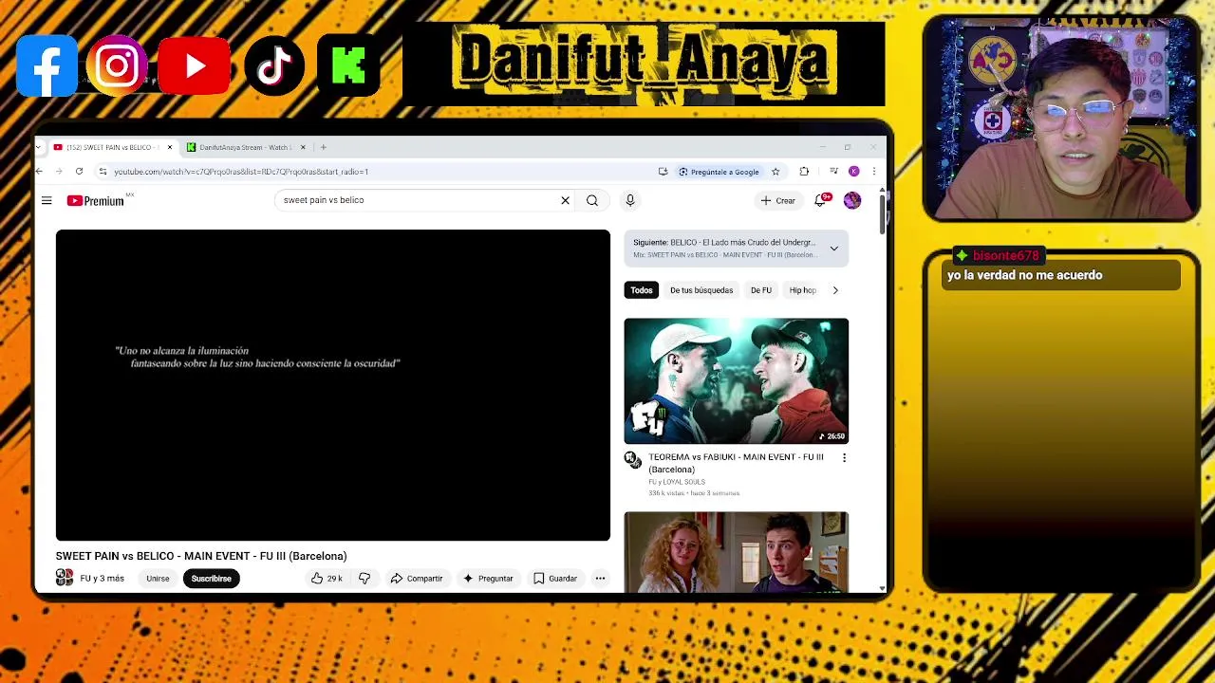Screen dimensions: 1215x683
Task: Open FU channel avatar under video title
Action: 65,578
